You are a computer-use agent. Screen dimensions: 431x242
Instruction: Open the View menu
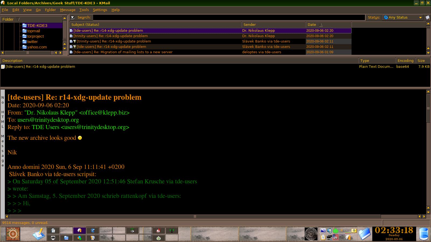point(27,10)
